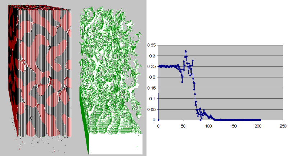Select the plateau of data points at 0.25
Image resolution: width=288 pixels, height=156 pixels.
168,66
